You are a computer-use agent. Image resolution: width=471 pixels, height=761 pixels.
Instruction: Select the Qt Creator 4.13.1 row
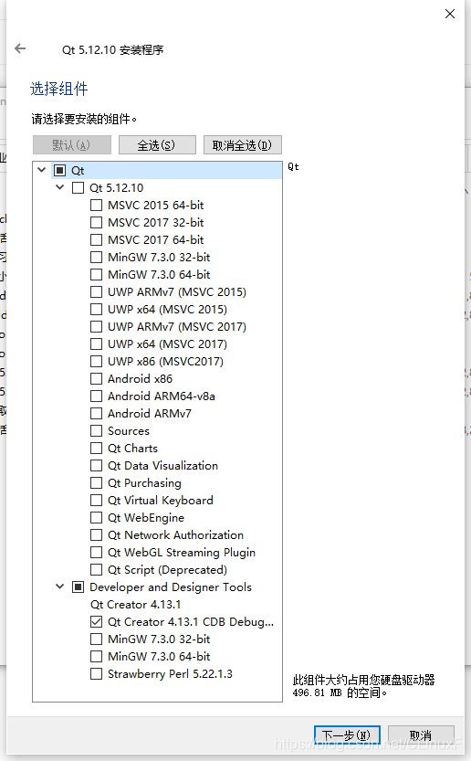point(136,605)
